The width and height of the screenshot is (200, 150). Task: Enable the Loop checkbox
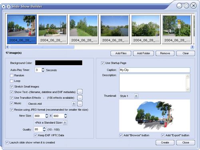coord(12,81)
